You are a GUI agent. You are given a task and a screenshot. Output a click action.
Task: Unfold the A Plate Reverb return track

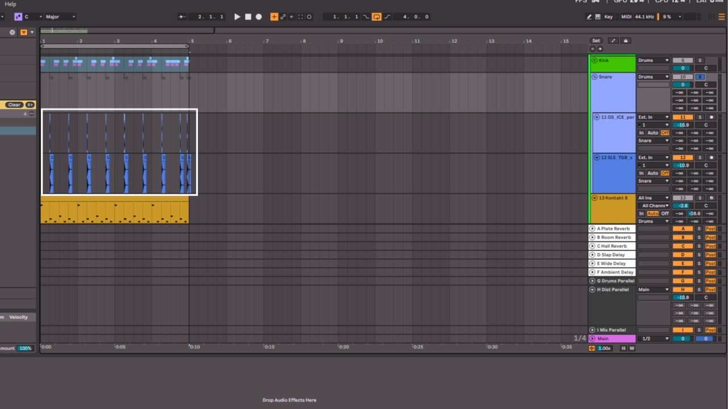click(593, 228)
